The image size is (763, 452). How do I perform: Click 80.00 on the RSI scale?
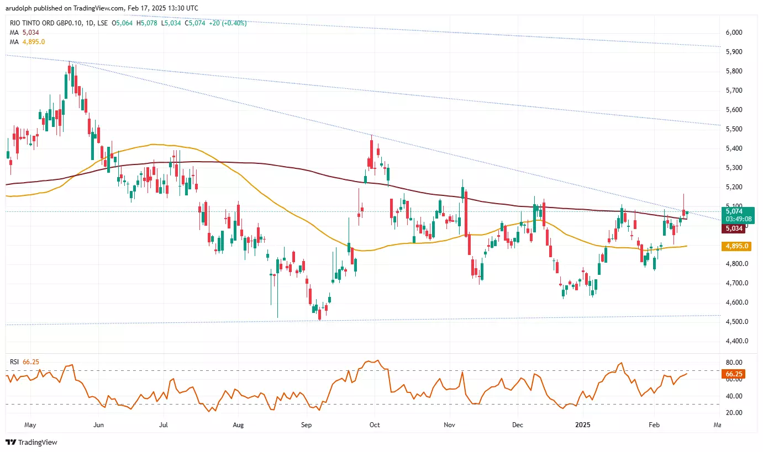click(x=734, y=363)
